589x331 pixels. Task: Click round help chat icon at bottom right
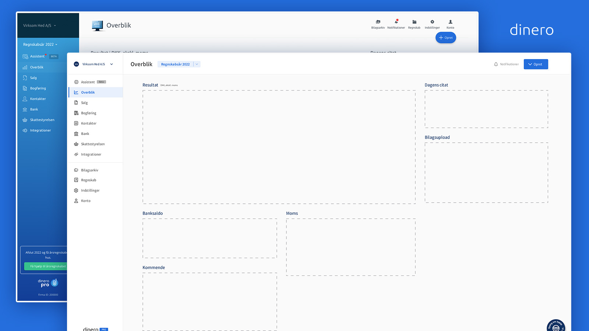(556, 326)
